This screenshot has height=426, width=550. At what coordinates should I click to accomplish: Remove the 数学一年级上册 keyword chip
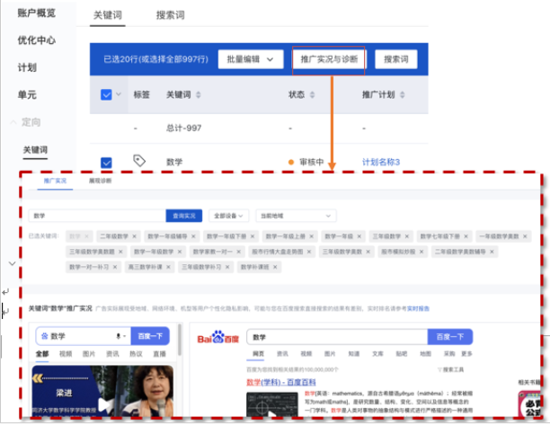(311, 236)
